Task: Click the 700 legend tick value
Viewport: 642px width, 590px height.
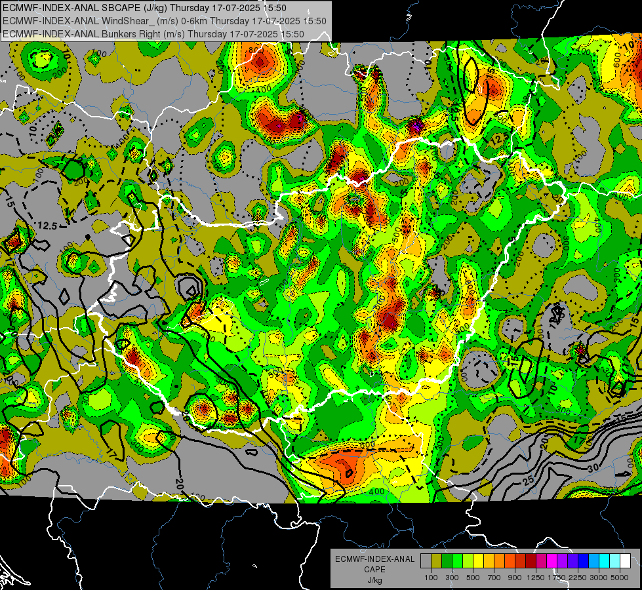Action: pyautogui.click(x=494, y=578)
